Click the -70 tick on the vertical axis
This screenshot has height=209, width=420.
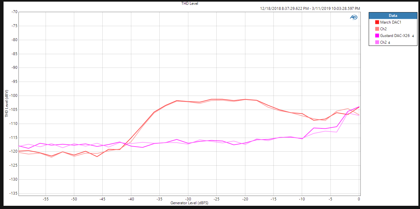15,12
